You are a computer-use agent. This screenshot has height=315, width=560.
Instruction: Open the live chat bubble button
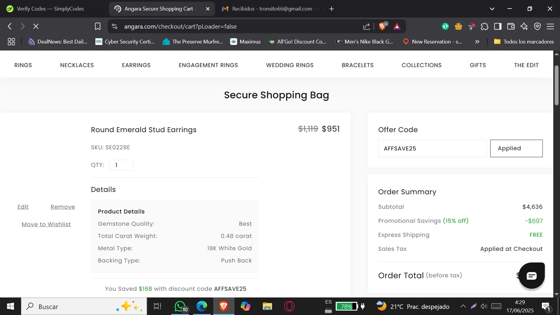tap(532, 276)
